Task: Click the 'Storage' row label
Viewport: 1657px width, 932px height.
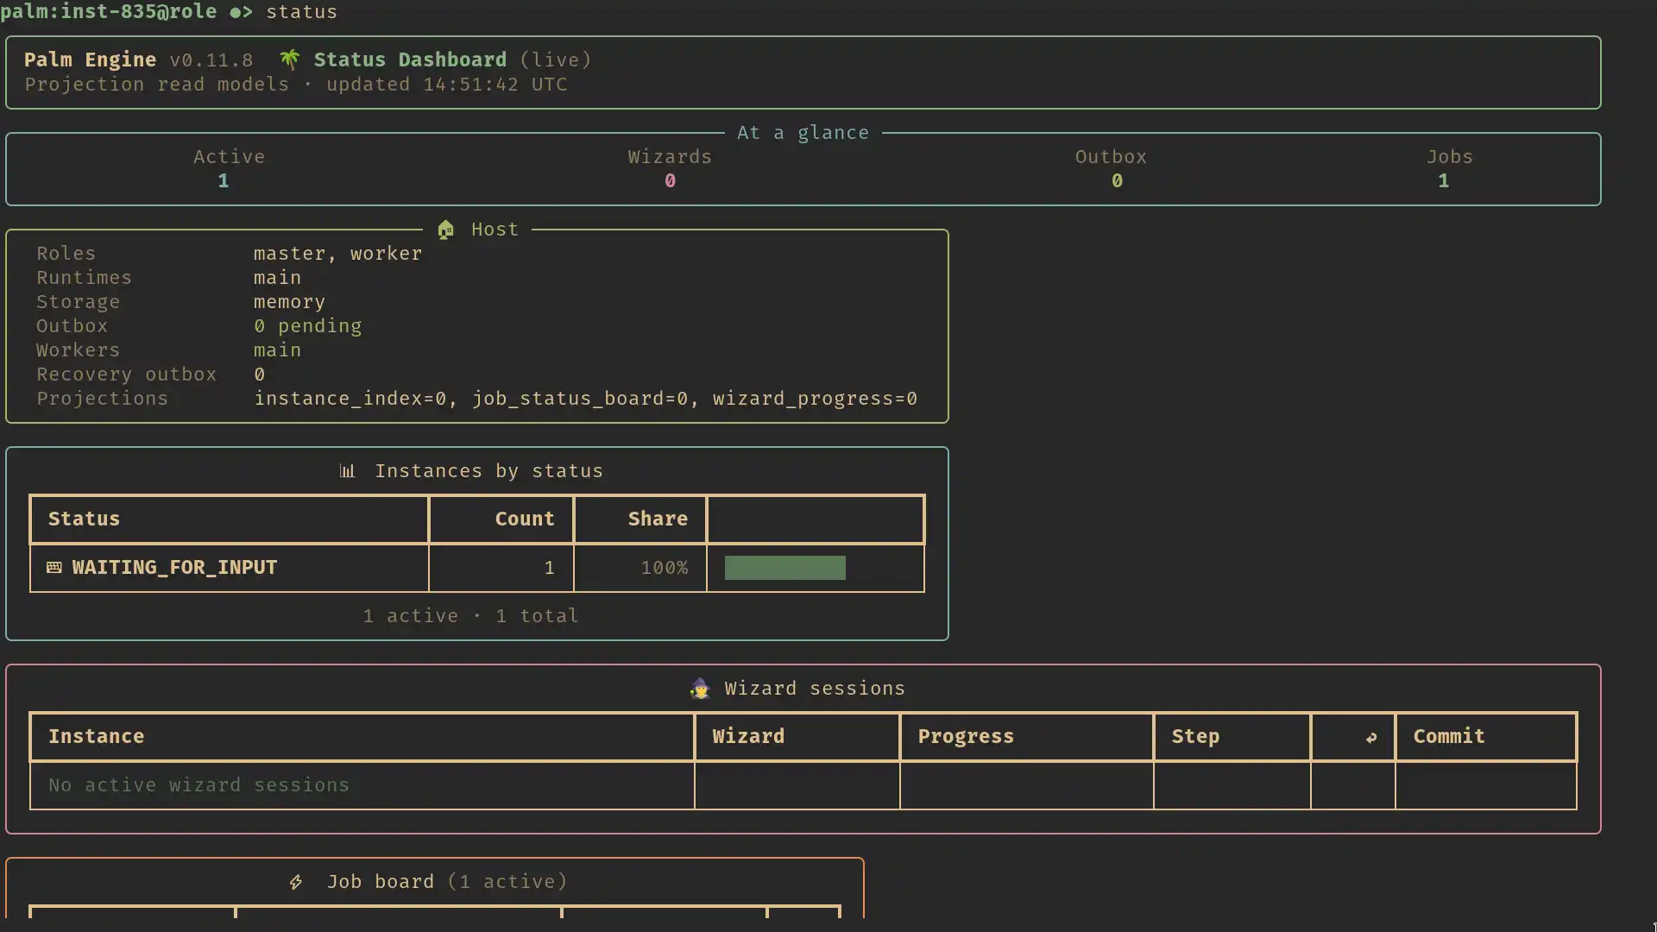Action: [79, 302]
